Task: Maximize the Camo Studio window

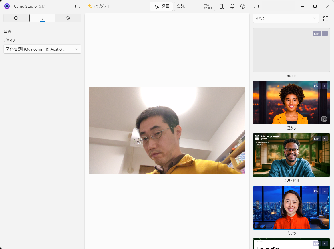Action: pos(315,6)
